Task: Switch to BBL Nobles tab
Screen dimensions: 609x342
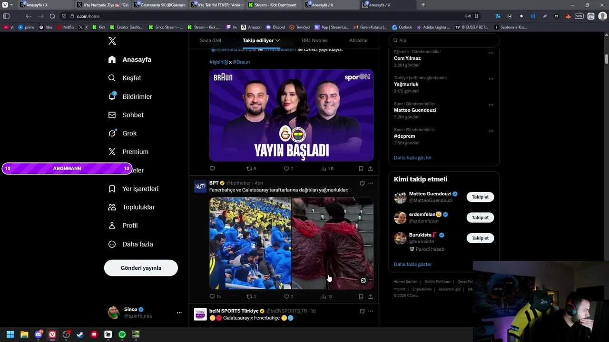Action: pyautogui.click(x=314, y=40)
